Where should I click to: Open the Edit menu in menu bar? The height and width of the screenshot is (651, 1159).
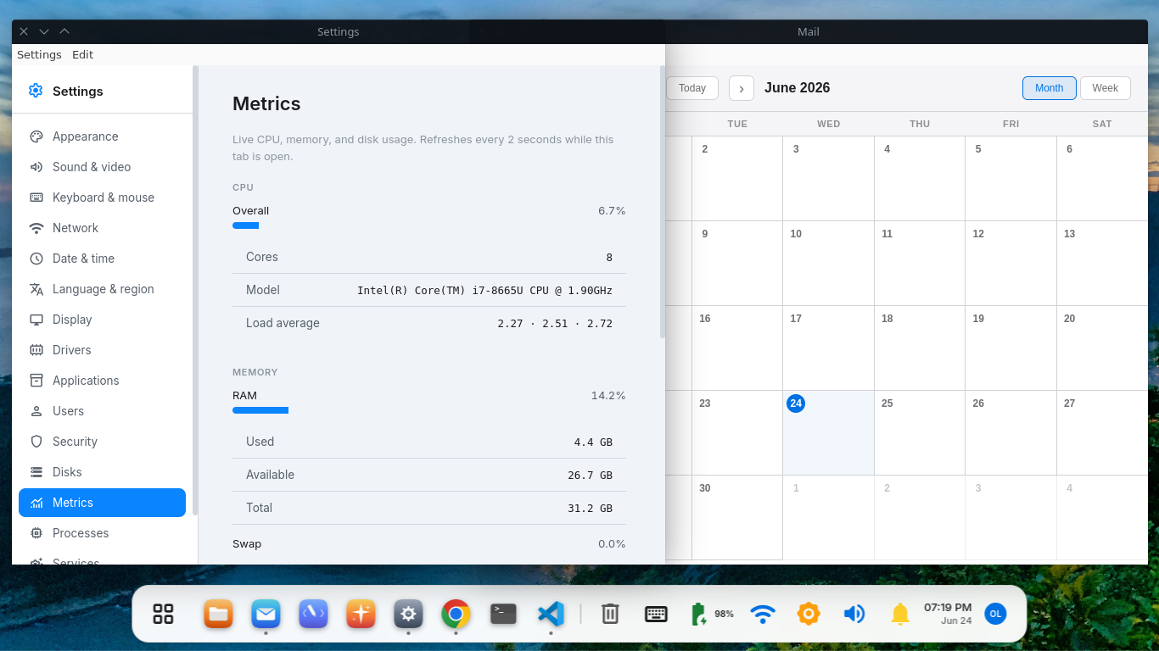(x=82, y=54)
